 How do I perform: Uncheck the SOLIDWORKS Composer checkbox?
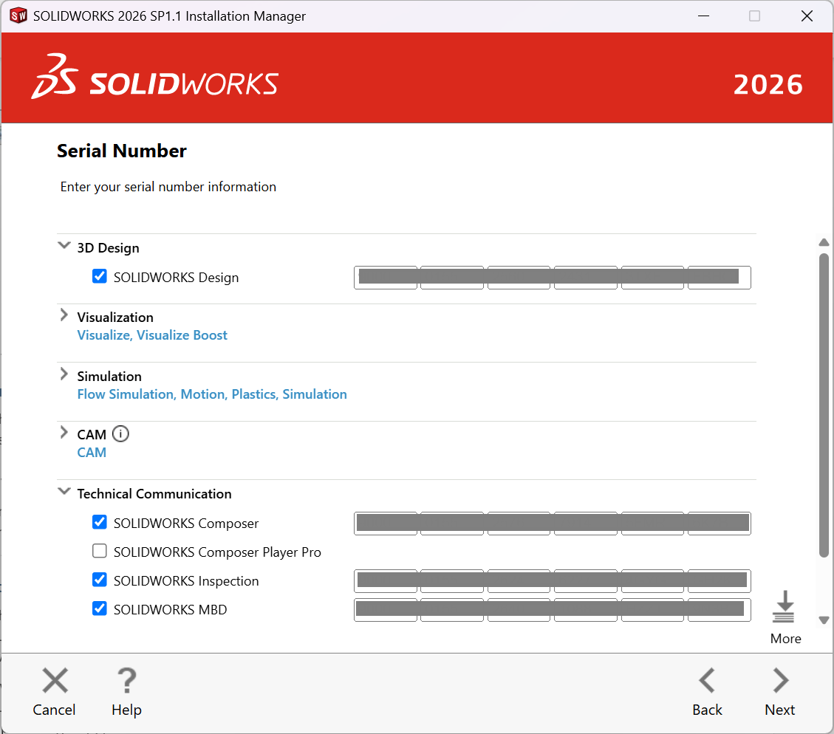point(100,523)
